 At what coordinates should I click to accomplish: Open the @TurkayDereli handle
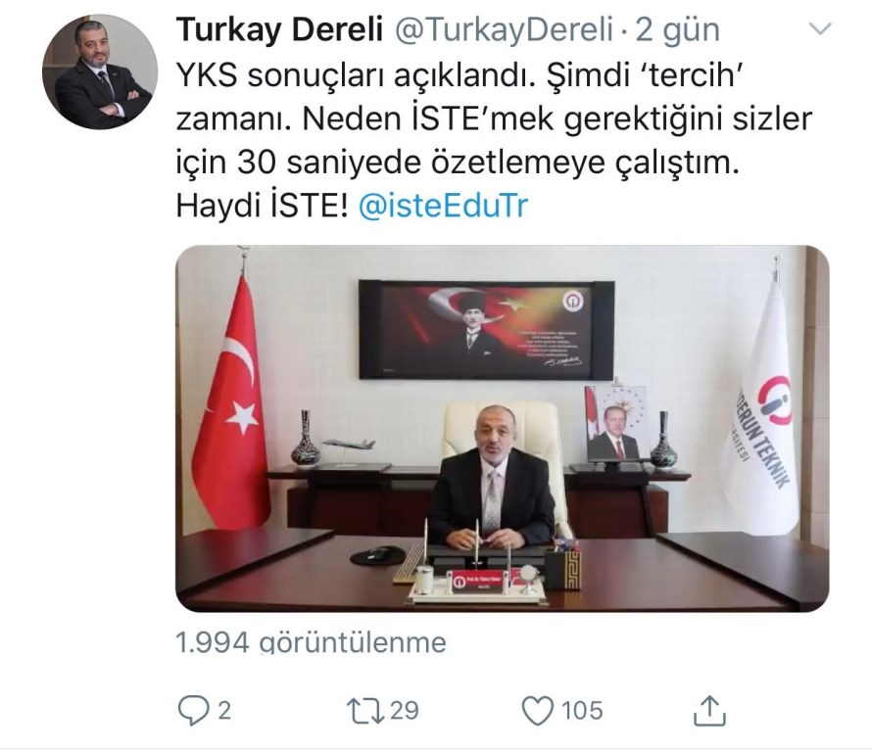click(x=504, y=30)
